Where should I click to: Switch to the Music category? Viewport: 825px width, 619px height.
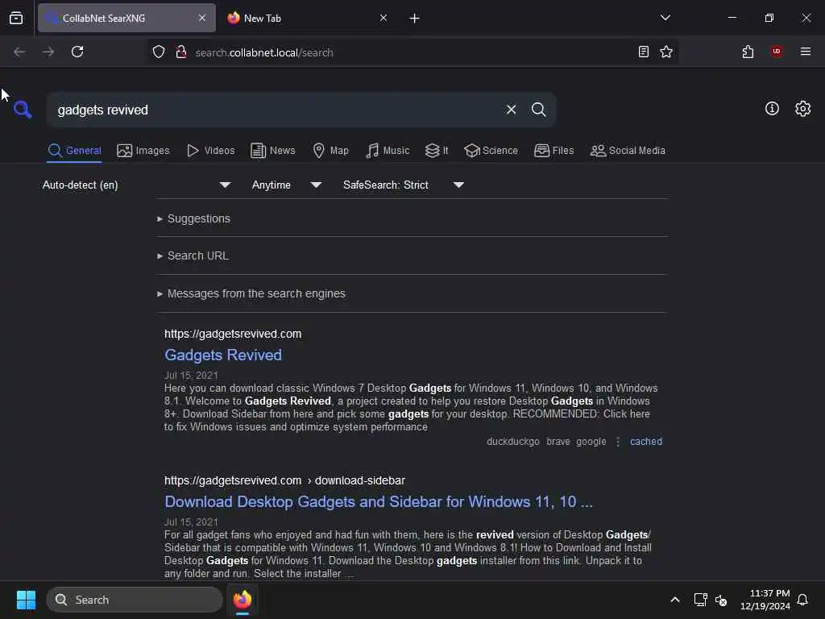[388, 151]
